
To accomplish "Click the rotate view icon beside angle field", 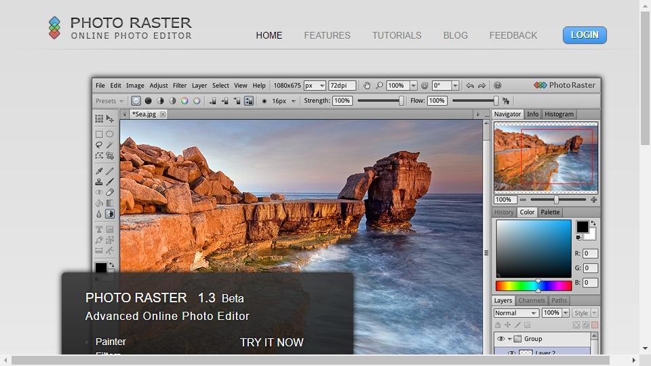I will tap(425, 85).
